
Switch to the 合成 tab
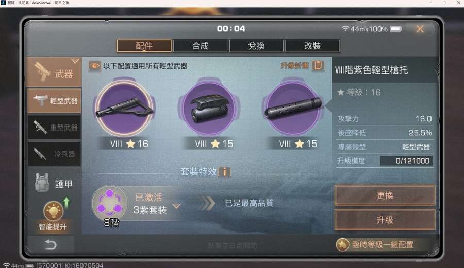201,46
